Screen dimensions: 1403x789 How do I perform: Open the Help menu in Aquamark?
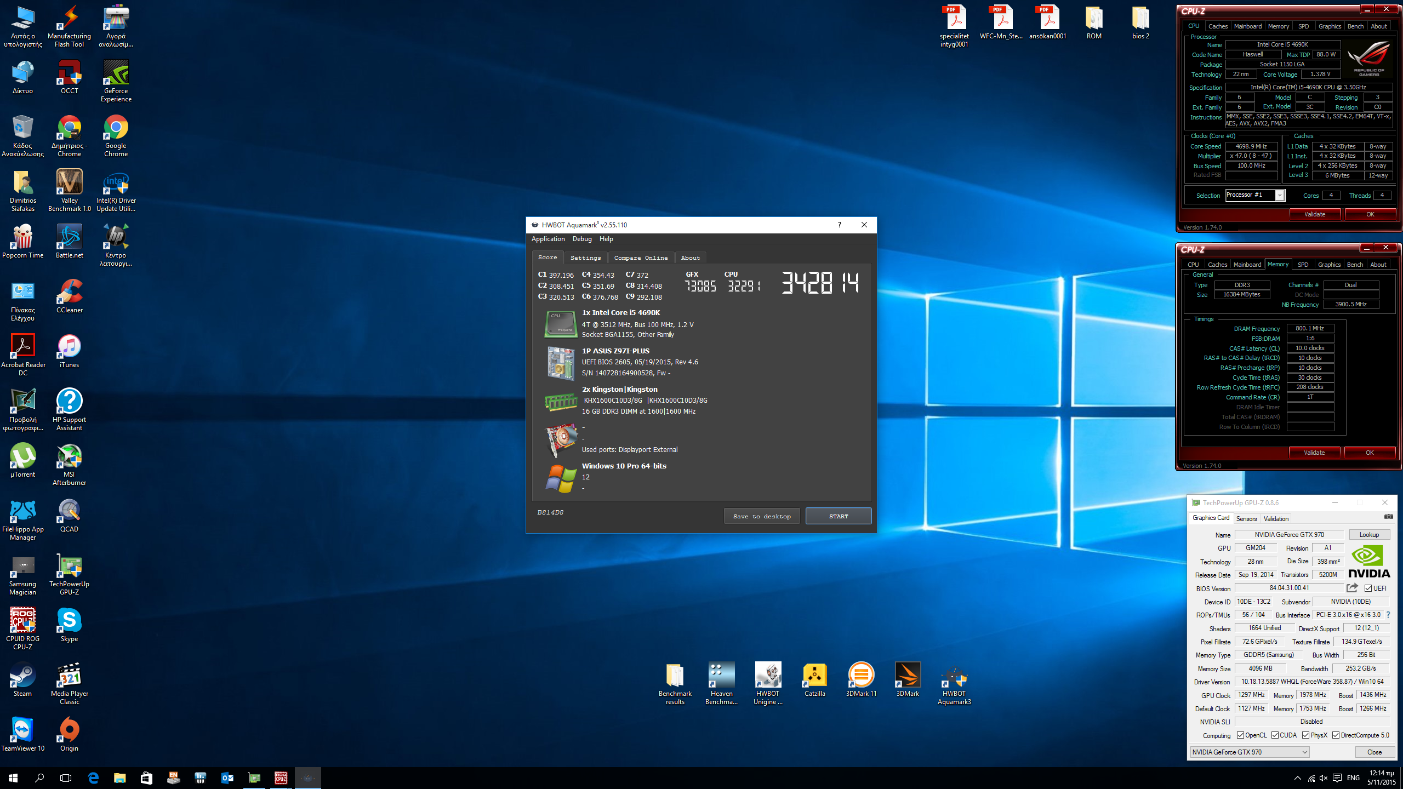[x=606, y=239]
